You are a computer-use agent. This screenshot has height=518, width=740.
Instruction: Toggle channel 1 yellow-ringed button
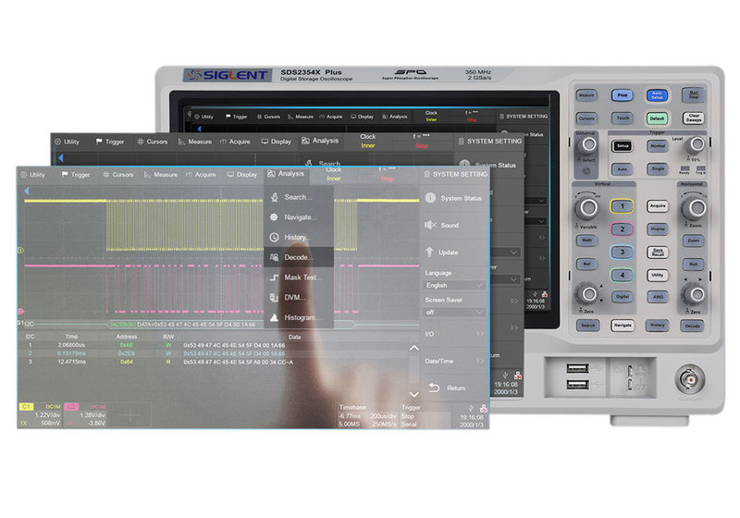(x=622, y=206)
